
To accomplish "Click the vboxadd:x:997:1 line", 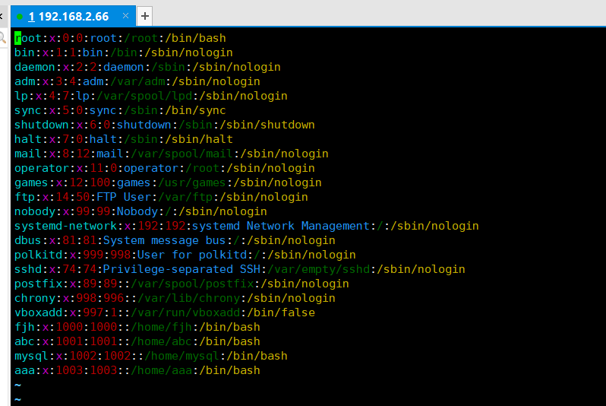I will [x=165, y=312].
